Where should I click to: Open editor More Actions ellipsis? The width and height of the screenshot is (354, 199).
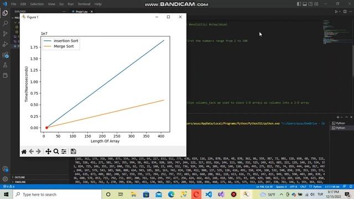[x=350, y=12]
